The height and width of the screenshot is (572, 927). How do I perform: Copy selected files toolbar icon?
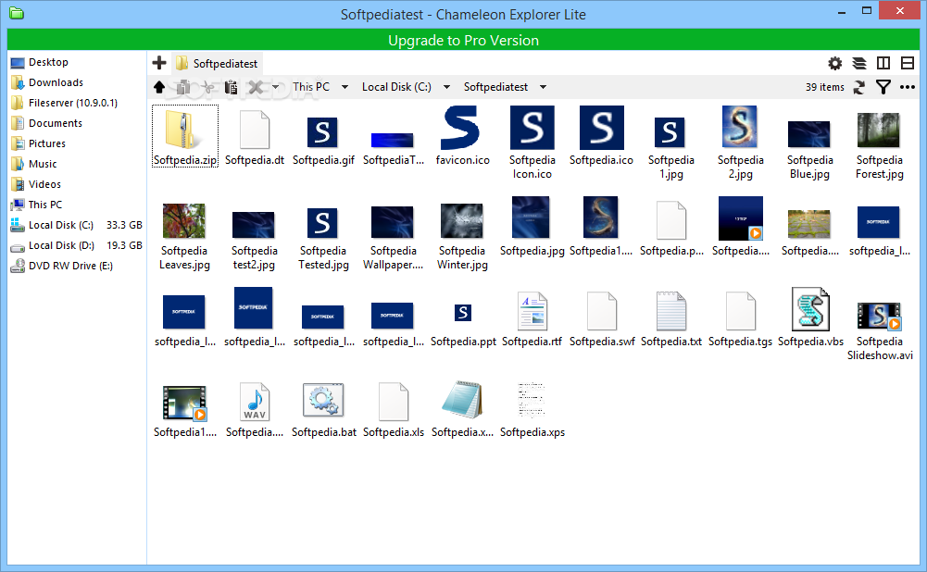pyautogui.click(x=183, y=87)
